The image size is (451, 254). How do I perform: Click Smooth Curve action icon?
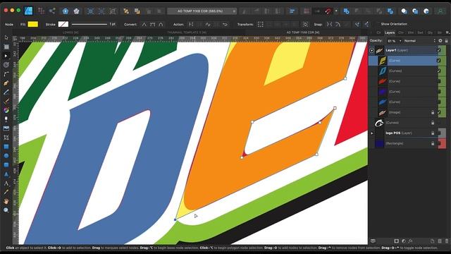pos(208,25)
